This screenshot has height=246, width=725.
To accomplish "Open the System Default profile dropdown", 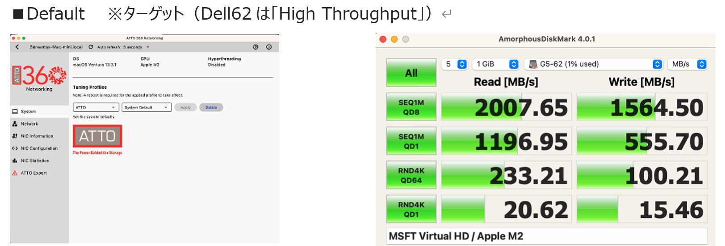I will pyautogui.click(x=147, y=107).
